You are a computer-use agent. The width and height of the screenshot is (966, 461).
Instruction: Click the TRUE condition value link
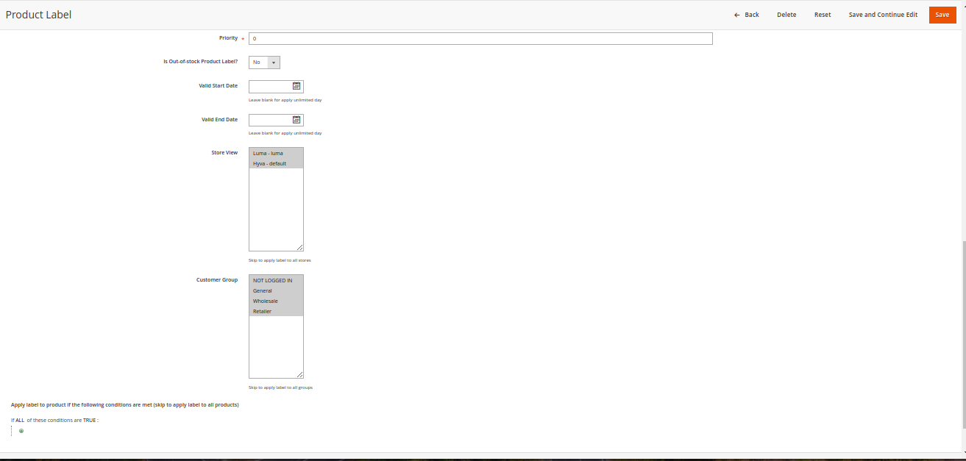89,420
